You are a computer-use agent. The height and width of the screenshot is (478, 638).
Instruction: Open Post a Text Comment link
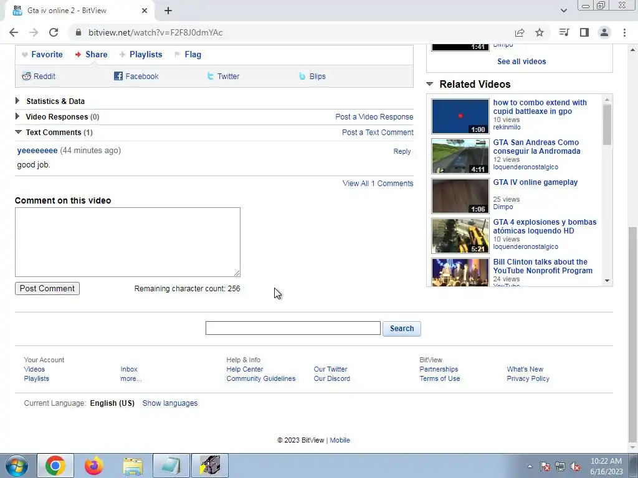[x=378, y=132]
